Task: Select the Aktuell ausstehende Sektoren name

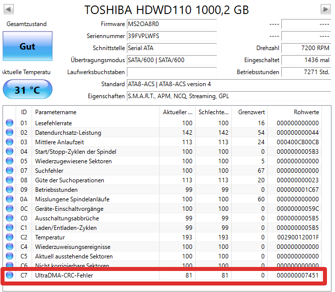Action: [74, 256]
